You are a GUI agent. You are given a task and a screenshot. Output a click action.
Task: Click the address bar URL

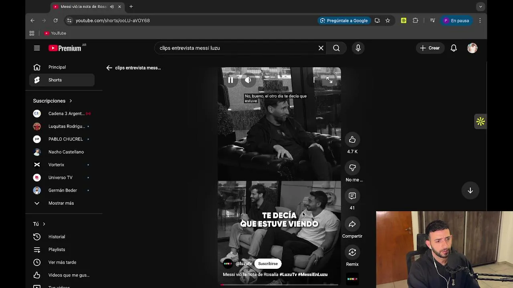tap(113, 20)
